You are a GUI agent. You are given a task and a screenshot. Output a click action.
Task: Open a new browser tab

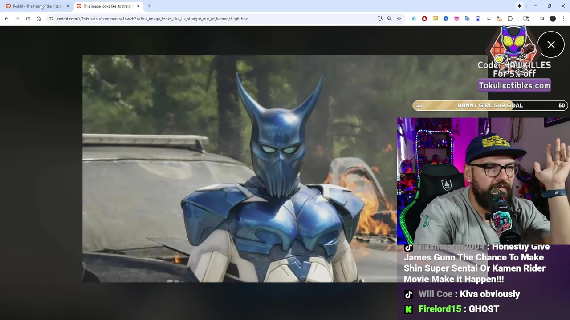[149, 6]
